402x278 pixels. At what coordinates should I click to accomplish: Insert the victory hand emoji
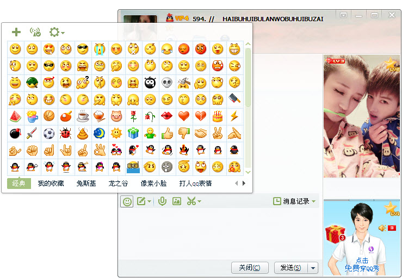218,134
